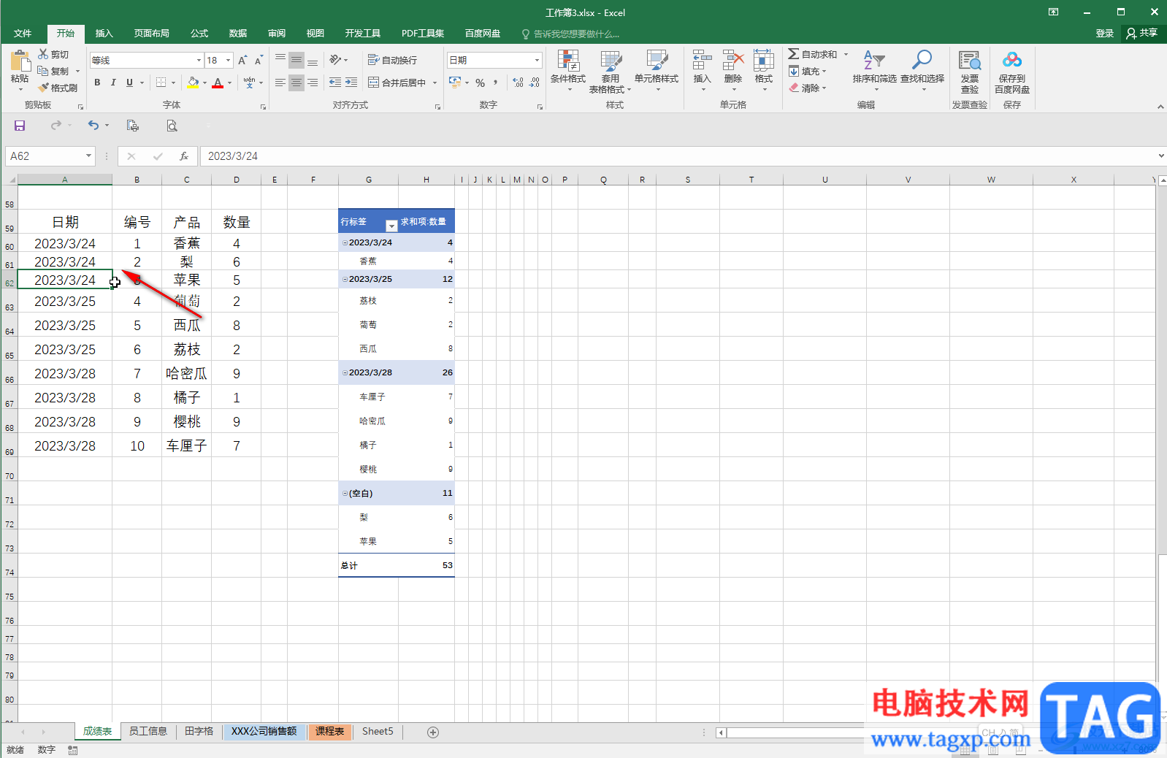Screen dimensions: 1167x758
Task: Click Invoice Check (发票查验)
Action: coord(970,72)
